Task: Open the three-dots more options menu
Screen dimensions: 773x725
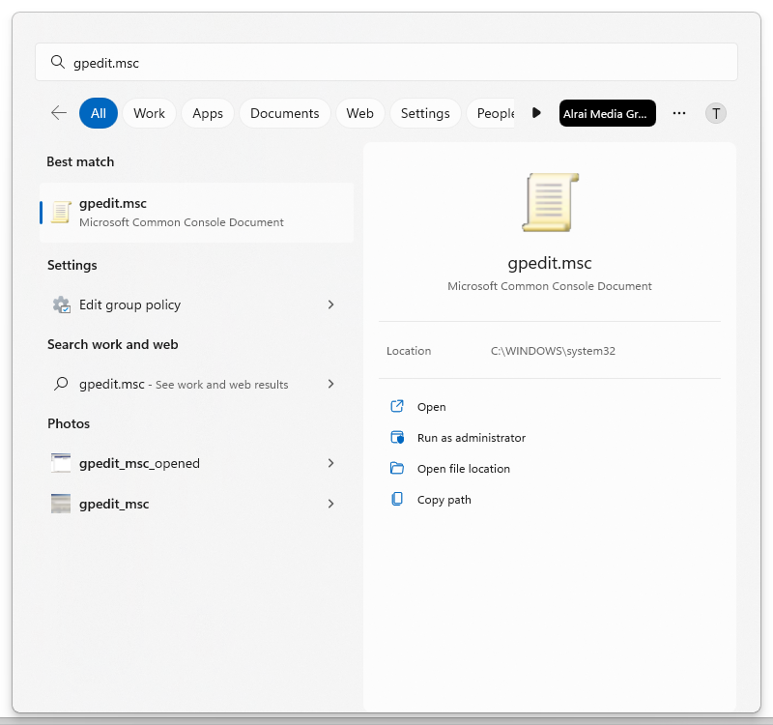Action: point(679,113)
